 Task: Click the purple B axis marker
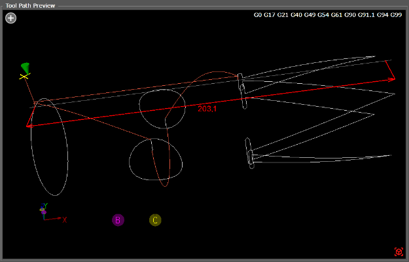point(118,220)
